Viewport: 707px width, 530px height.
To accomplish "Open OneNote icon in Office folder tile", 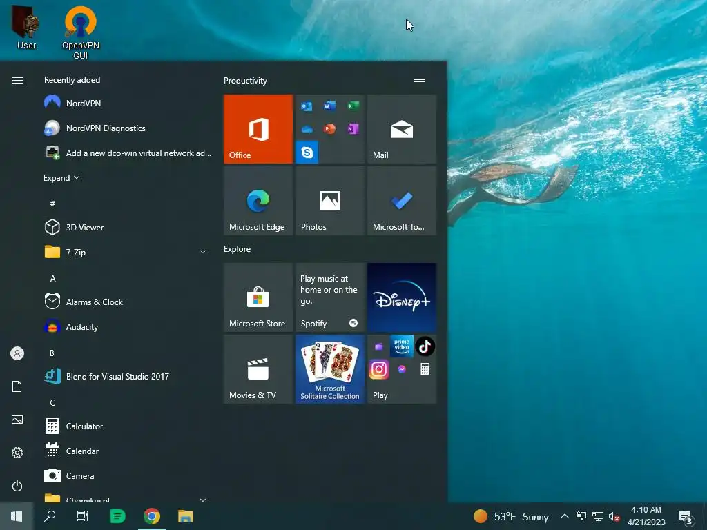I will coord(353,129).
